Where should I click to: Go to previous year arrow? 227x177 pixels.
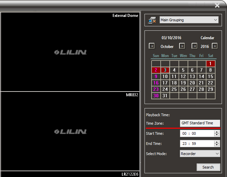pos(194,46)
